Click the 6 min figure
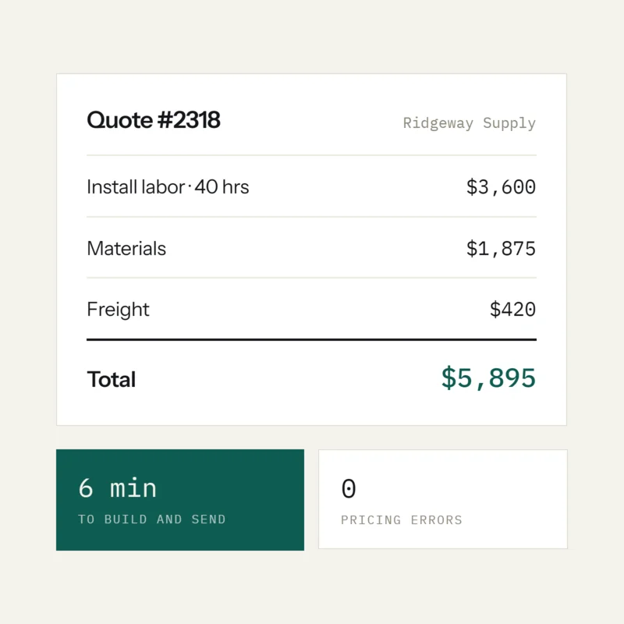Screen dimensions: 624x624 click(x=118, y=488)
